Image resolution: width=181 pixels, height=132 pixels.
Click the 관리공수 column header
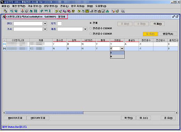[146, 40]
